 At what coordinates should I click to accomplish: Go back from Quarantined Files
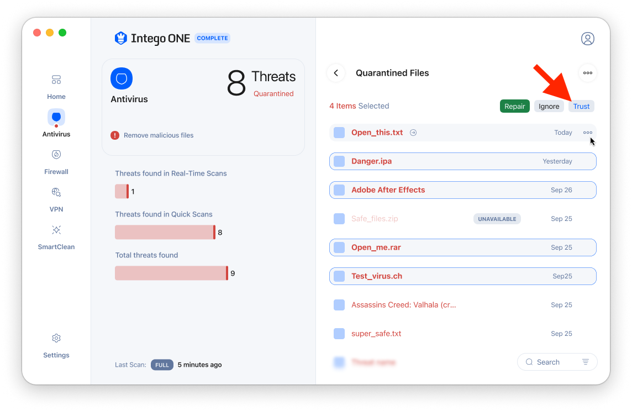click(336, 73)
